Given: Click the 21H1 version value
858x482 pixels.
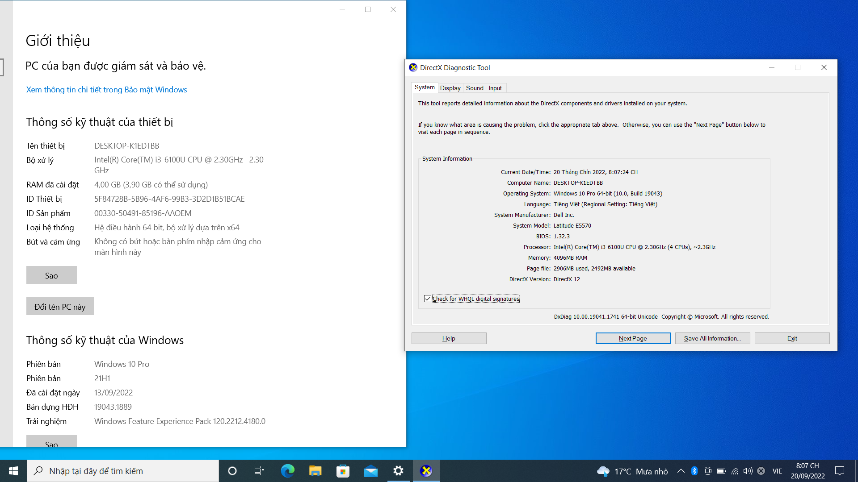Looking at the screenshot, I should coord(102,378).
